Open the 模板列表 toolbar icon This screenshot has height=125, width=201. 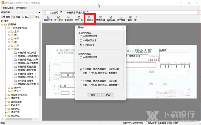tap(48, 18)
